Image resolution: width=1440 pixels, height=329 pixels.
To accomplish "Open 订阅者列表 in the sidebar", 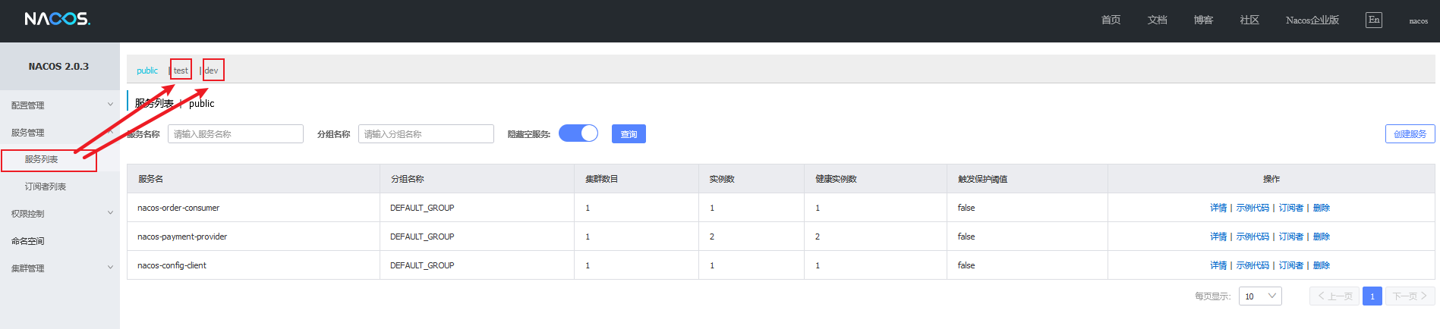I will [x=46, y=186].
